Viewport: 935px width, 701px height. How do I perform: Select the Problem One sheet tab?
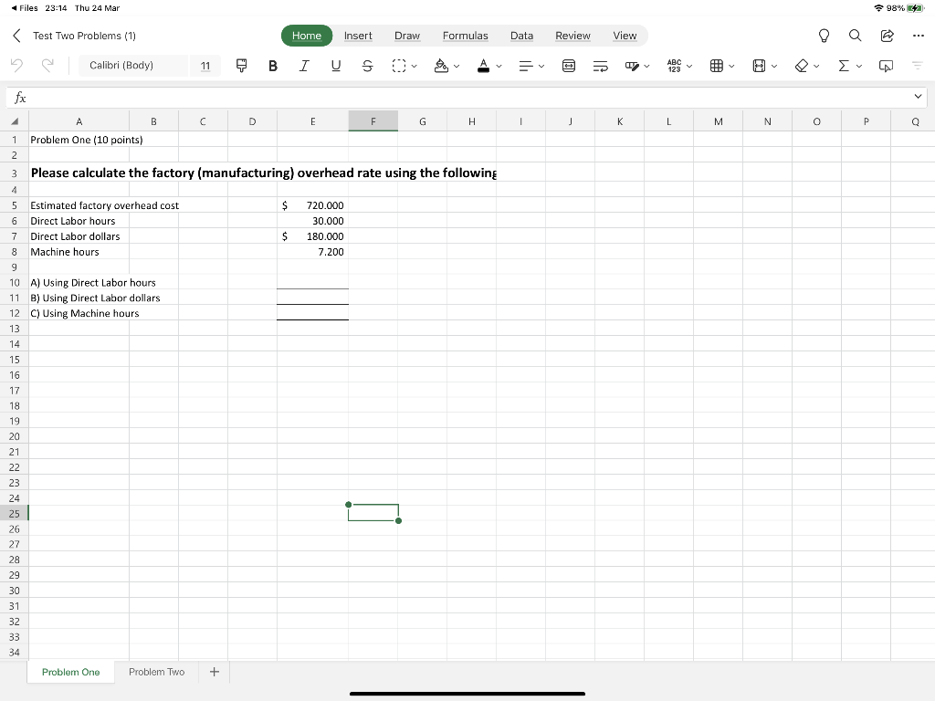(70, 672)
